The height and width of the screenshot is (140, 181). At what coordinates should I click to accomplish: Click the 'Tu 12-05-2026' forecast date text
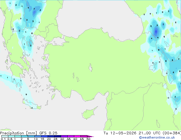pos(120,133)
